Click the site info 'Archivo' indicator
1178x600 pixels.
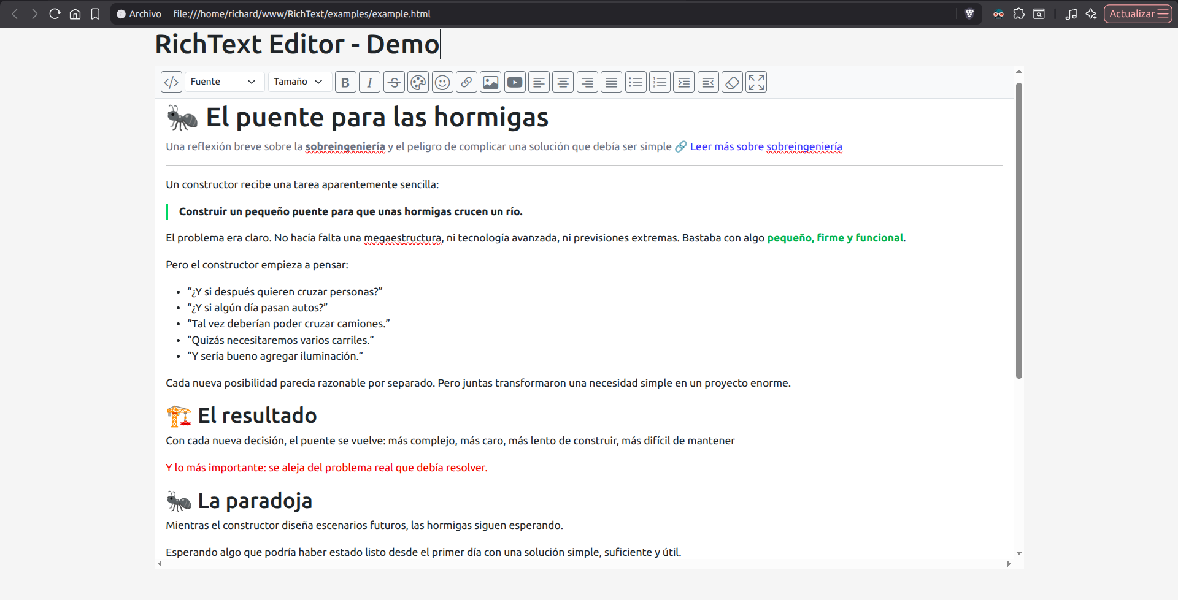[139, 13]
